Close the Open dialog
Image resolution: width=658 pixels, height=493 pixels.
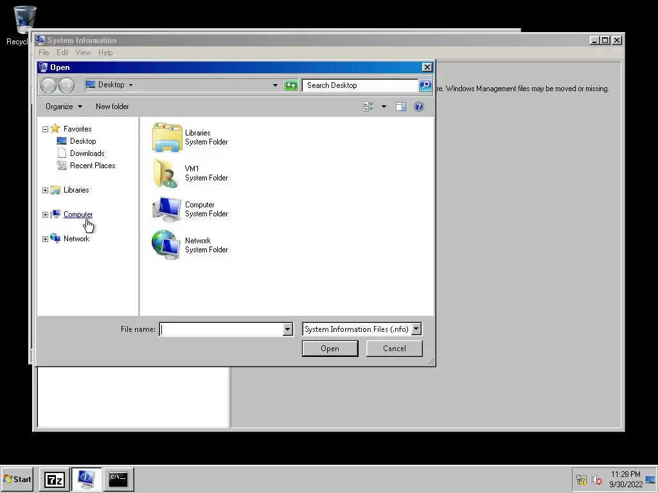427,67
